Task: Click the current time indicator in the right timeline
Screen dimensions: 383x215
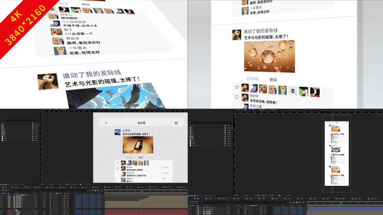Action: pyautogui.click(x=341, y=203)
